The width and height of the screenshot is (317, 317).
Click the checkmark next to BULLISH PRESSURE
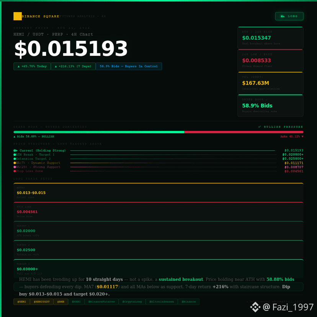(260, 127)
